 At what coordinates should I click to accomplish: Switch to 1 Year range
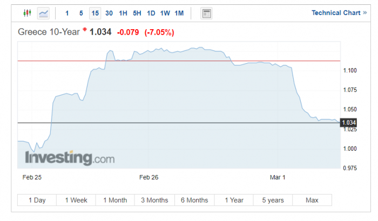234,200
